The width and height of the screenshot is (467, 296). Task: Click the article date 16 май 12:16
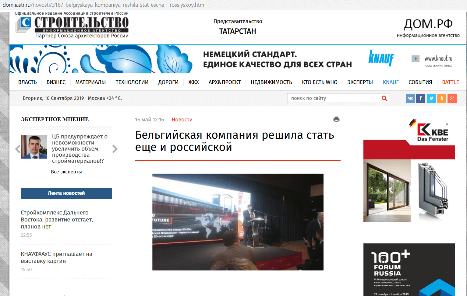[x=150, y=120]
